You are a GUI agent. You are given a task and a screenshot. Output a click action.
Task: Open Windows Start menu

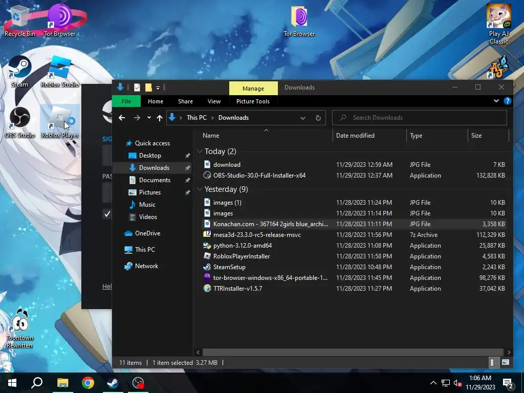(x=12, y=383)
